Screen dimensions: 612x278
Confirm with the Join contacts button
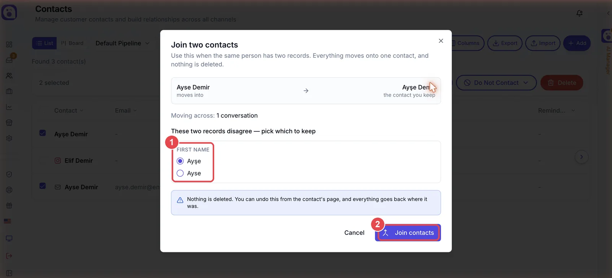(x=408, y=232)
